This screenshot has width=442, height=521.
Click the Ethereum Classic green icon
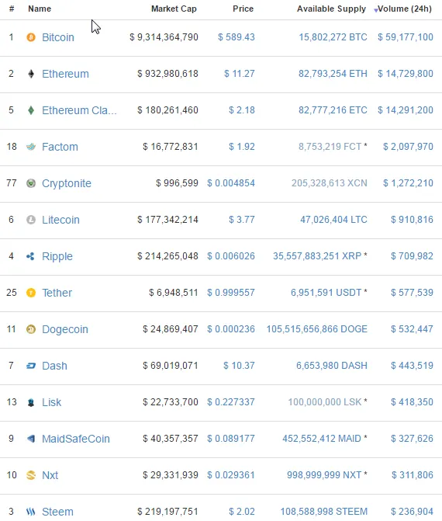click(x=31, y=110)
